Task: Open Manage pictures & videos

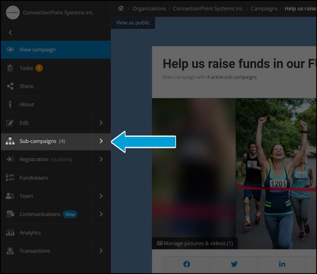Action: coord(195,243)
